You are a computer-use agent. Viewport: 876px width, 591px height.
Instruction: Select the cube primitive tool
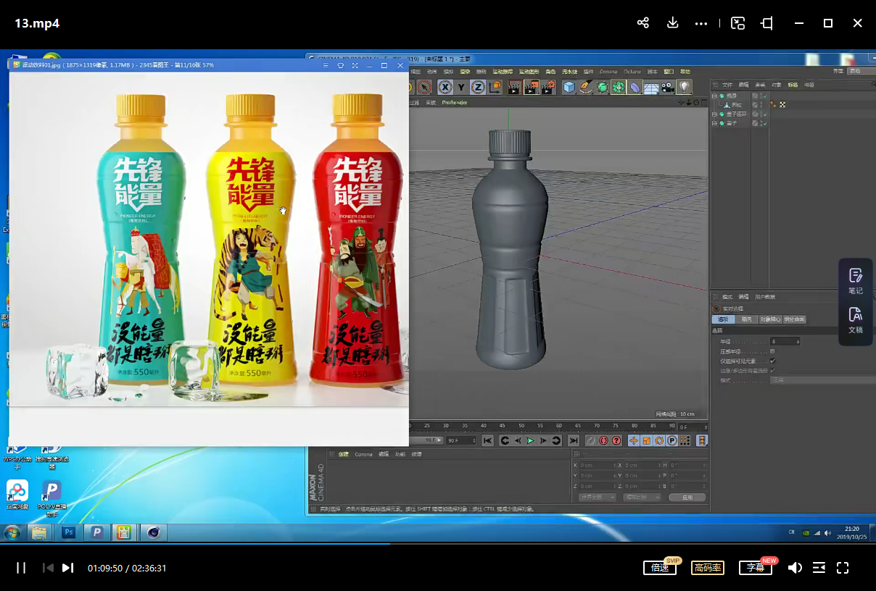569,87
